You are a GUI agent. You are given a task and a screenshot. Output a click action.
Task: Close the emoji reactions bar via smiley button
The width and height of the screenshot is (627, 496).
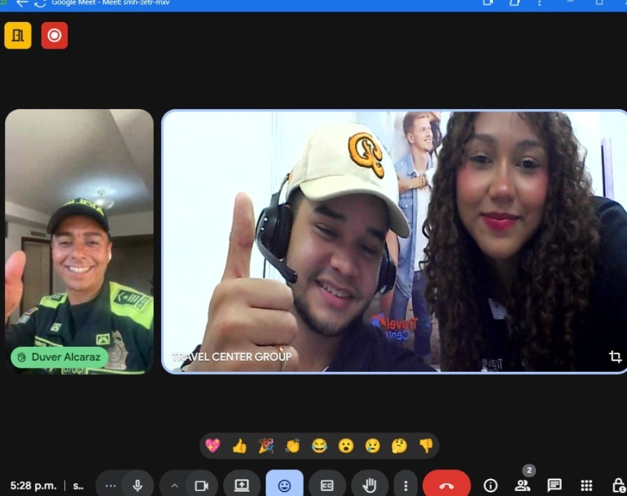(x=284, y=485)
